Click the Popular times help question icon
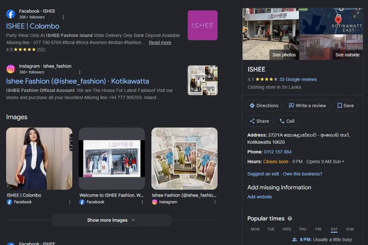368x245 pixels. (x=290, y=219)
